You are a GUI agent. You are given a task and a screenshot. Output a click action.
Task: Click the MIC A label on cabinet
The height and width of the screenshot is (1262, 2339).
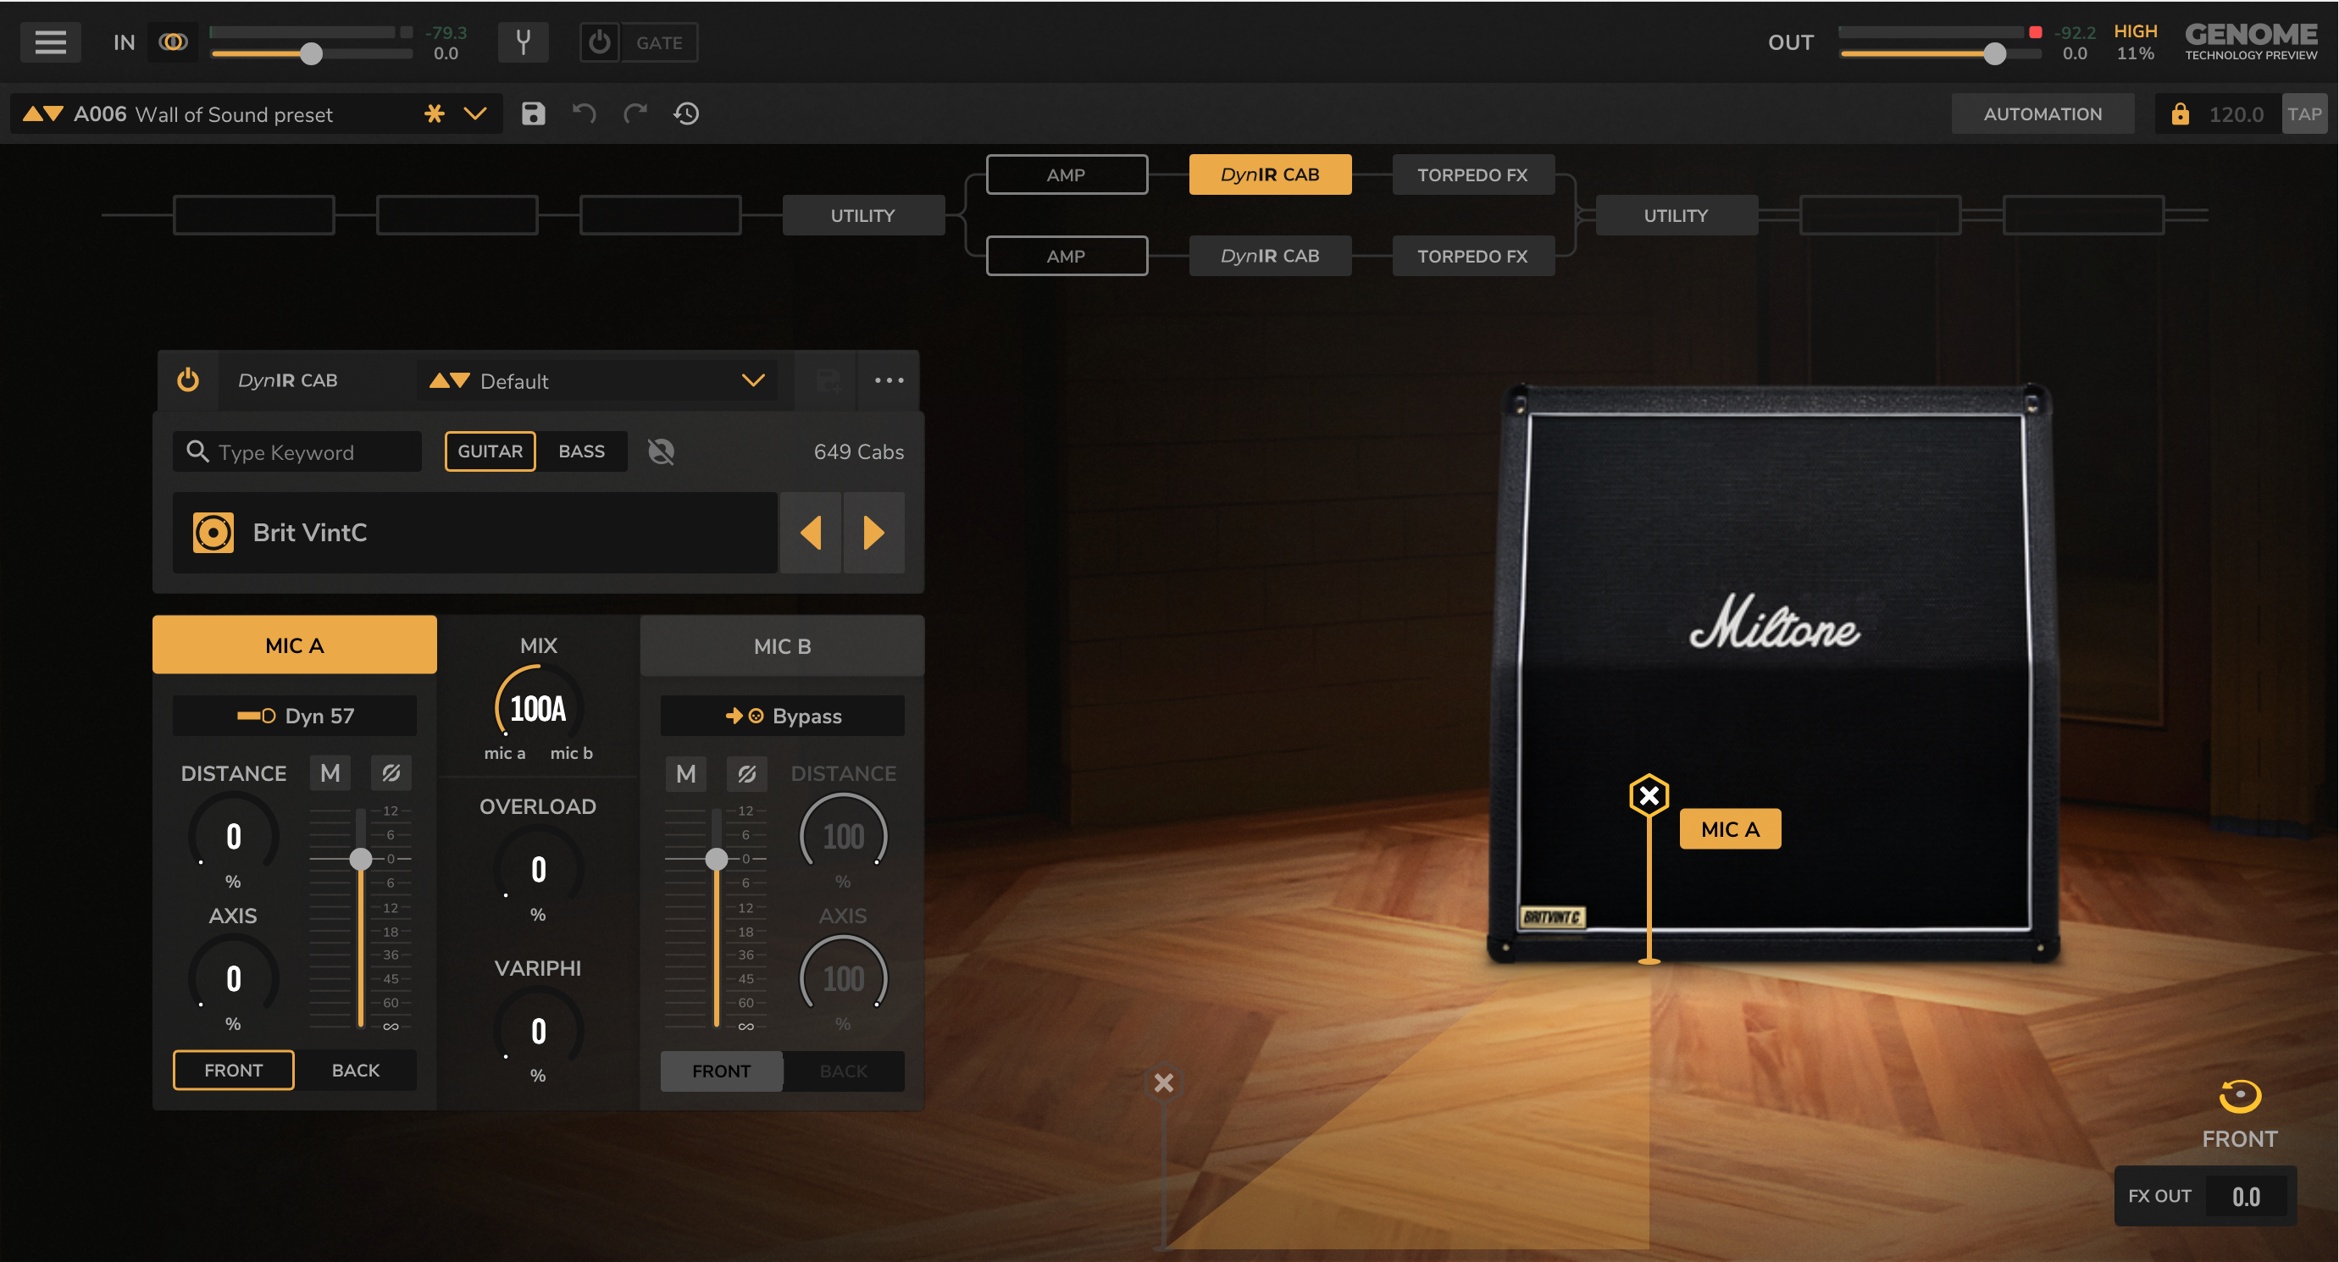pyautogui.click(x=1730, y=828)
